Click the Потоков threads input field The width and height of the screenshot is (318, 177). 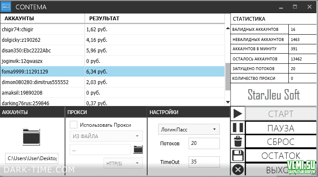(204, 144)
